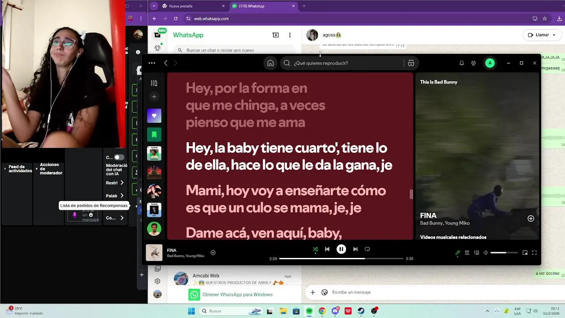Open Spotify profile avatar A
The width and height of the screenshot is (565, 318).
(x=490, y=63)
